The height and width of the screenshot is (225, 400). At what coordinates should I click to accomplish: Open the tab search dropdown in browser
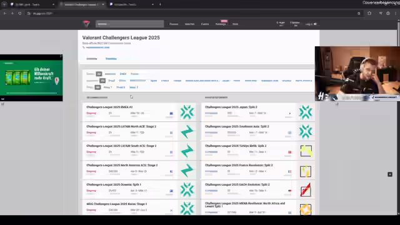[x=4, y=4]
